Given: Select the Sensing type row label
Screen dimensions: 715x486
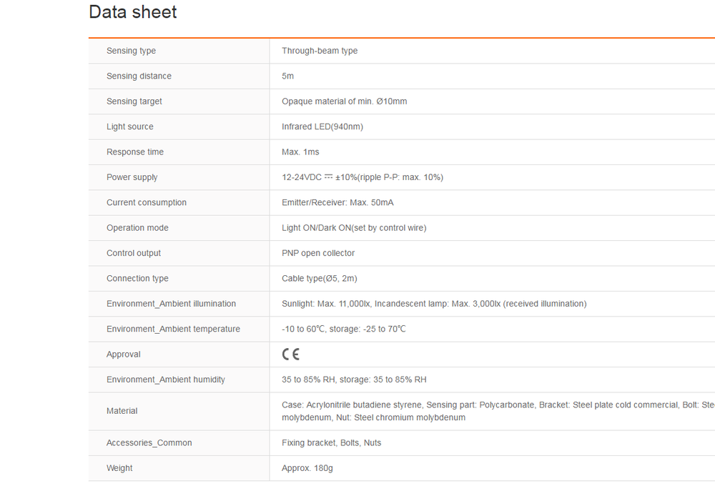Looking at the screenshot, I should click(x=131, y=51).
